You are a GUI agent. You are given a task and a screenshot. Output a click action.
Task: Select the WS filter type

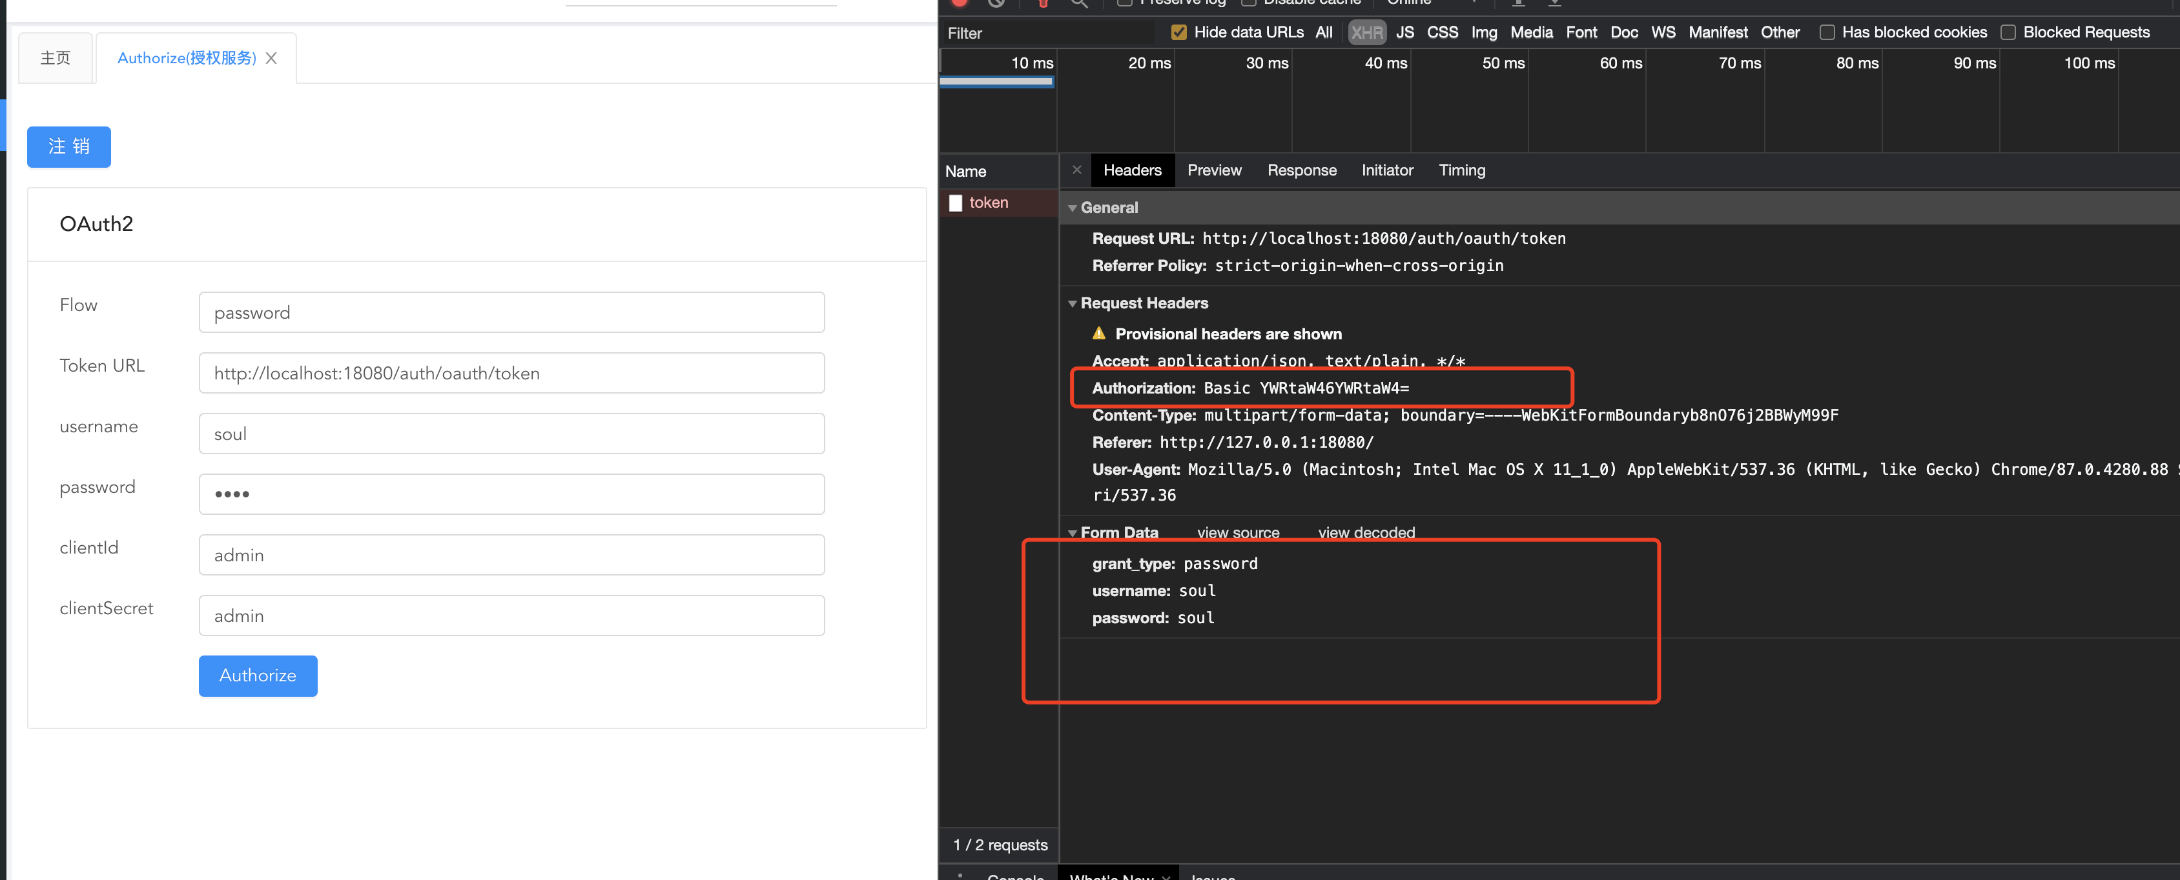point(1662,32)
